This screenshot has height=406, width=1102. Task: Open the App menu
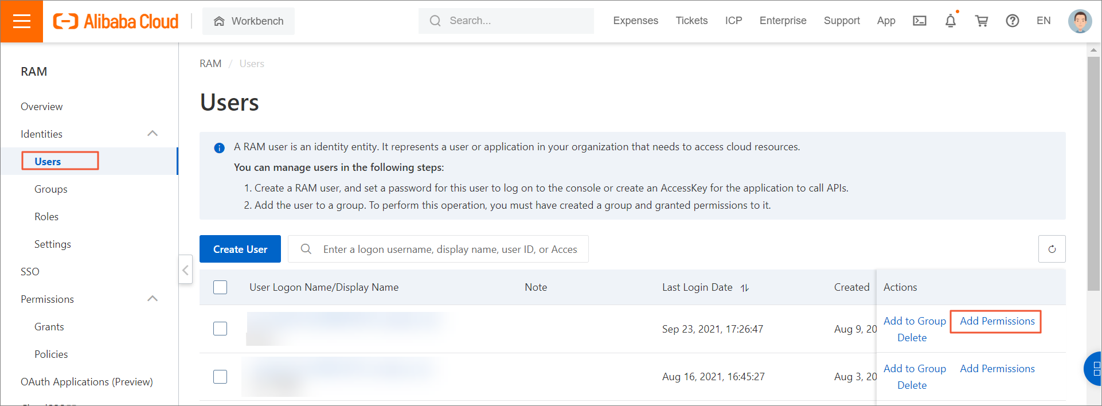[x=886, y=21]
